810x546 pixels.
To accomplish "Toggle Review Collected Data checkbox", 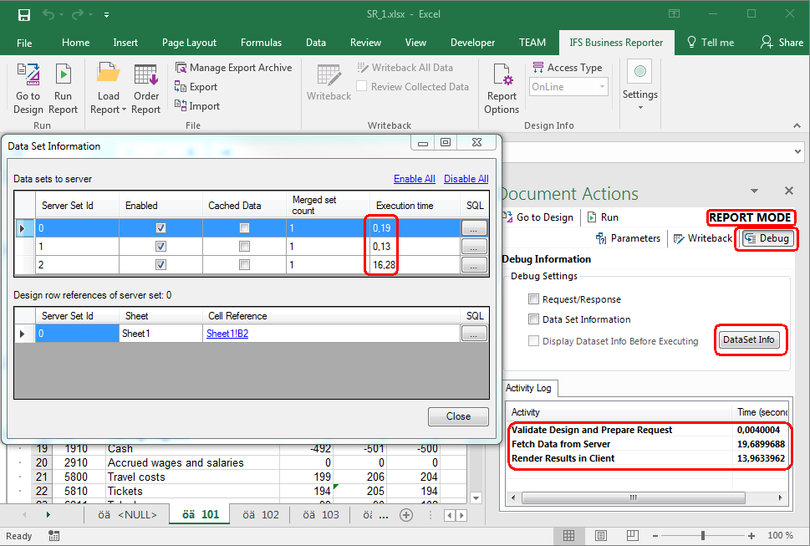I will click(362, 86).
